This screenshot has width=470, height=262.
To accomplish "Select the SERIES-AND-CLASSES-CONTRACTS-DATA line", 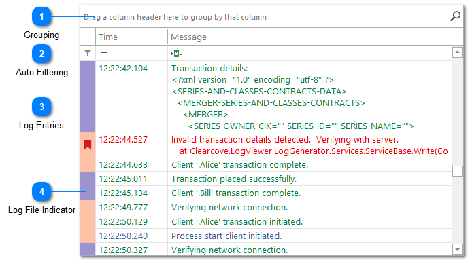I will pos(259,92).
